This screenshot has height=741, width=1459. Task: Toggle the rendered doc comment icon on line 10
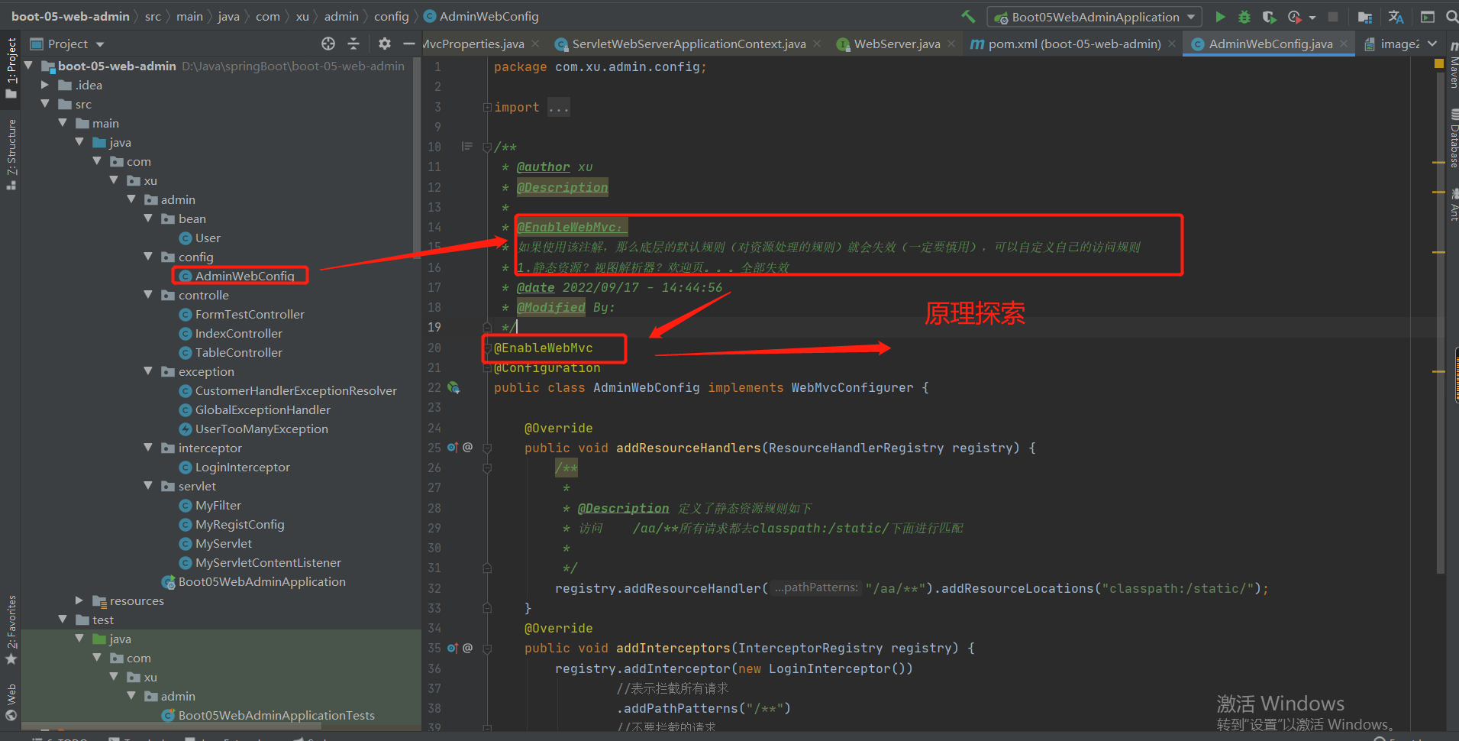(x=466, y=147)
